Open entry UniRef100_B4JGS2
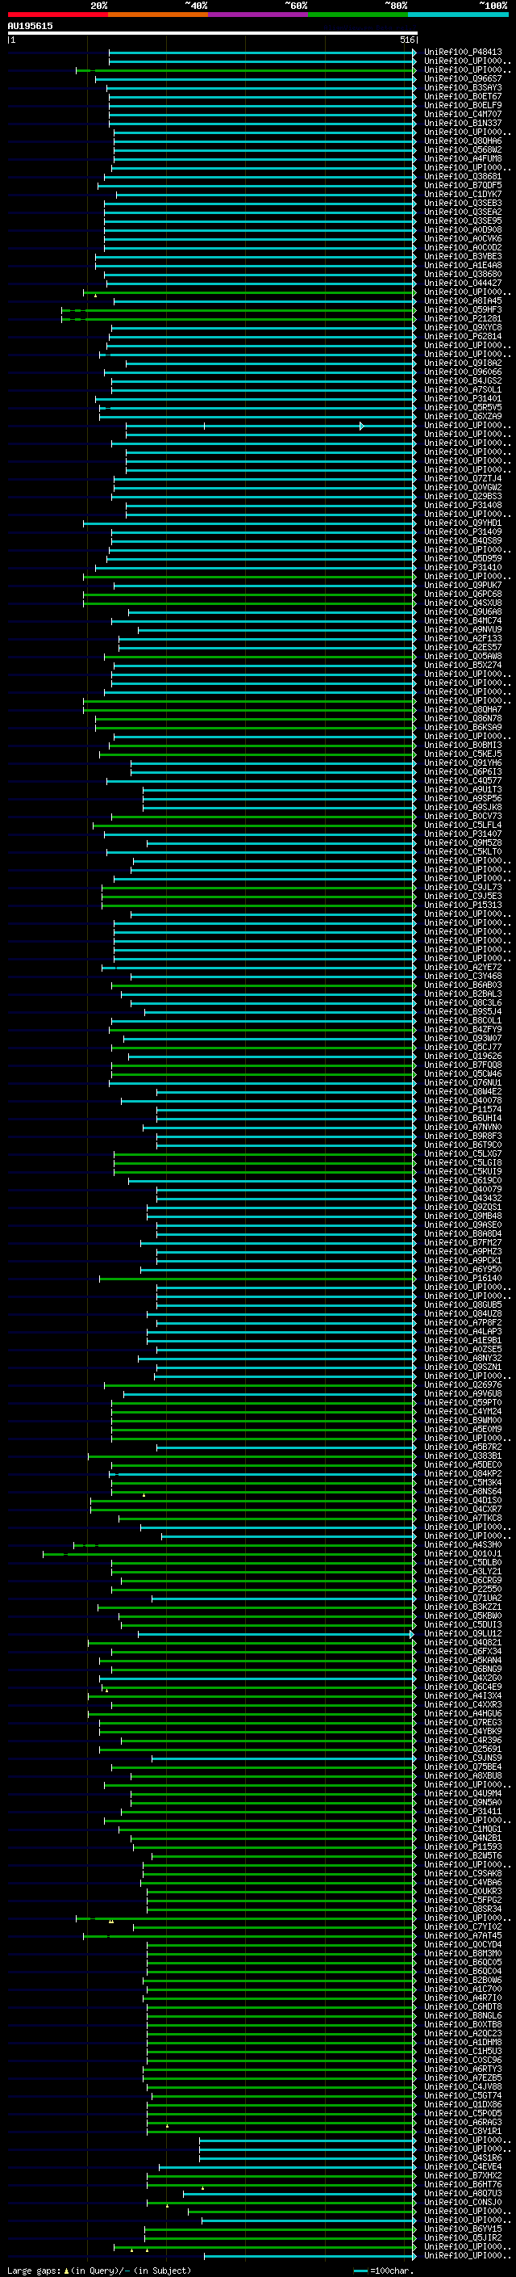Screen dimensions: 516x2277 point(462,381)
